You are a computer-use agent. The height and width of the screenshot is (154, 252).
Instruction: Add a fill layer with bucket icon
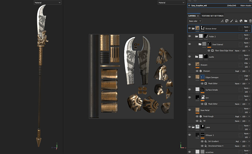pyautogui.click(x=236, y=21)
